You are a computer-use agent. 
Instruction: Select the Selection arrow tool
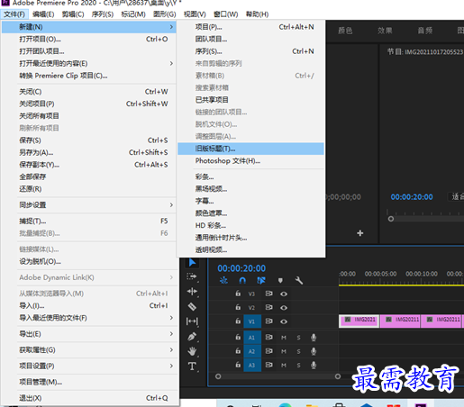[192, 262]
